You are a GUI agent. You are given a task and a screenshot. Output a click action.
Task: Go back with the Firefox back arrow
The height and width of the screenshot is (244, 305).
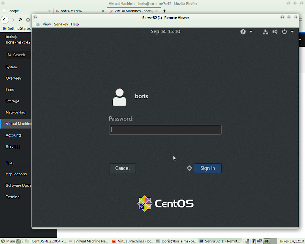5,20
